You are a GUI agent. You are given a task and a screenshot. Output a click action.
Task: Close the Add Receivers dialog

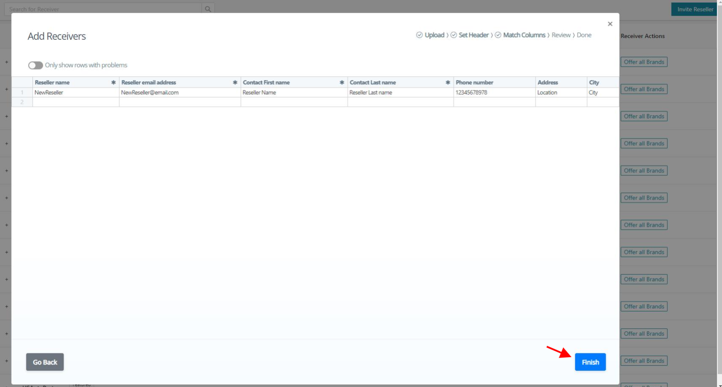pyautogui.click(x=610, y=24)
